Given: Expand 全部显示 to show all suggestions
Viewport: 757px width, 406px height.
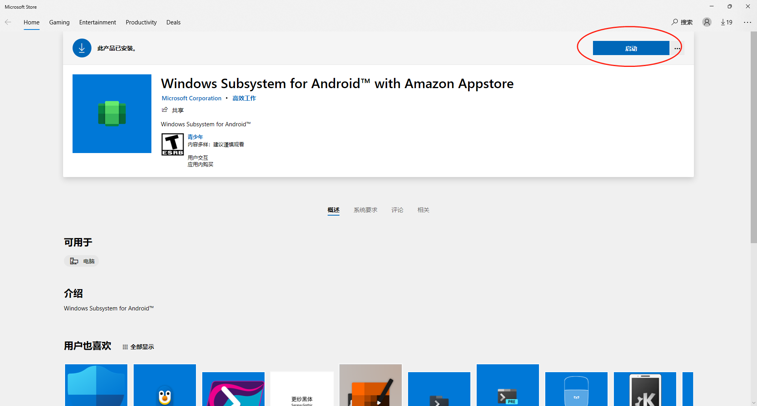Looking at the screenshot, I should tap(138, 347).
